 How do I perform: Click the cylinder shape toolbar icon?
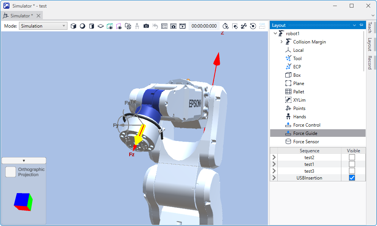91,26
